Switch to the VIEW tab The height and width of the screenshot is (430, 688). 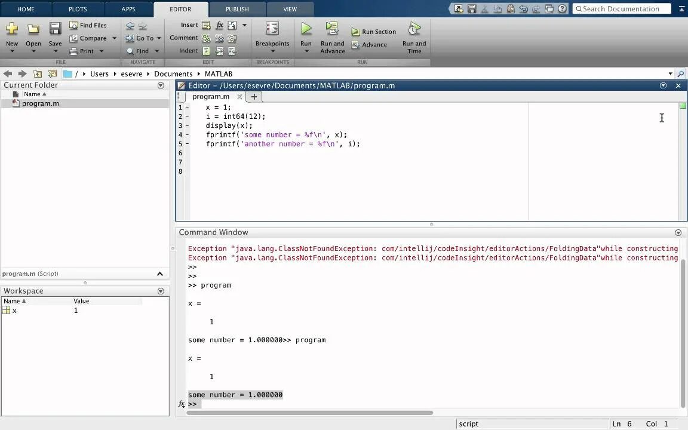coord(290,9)
